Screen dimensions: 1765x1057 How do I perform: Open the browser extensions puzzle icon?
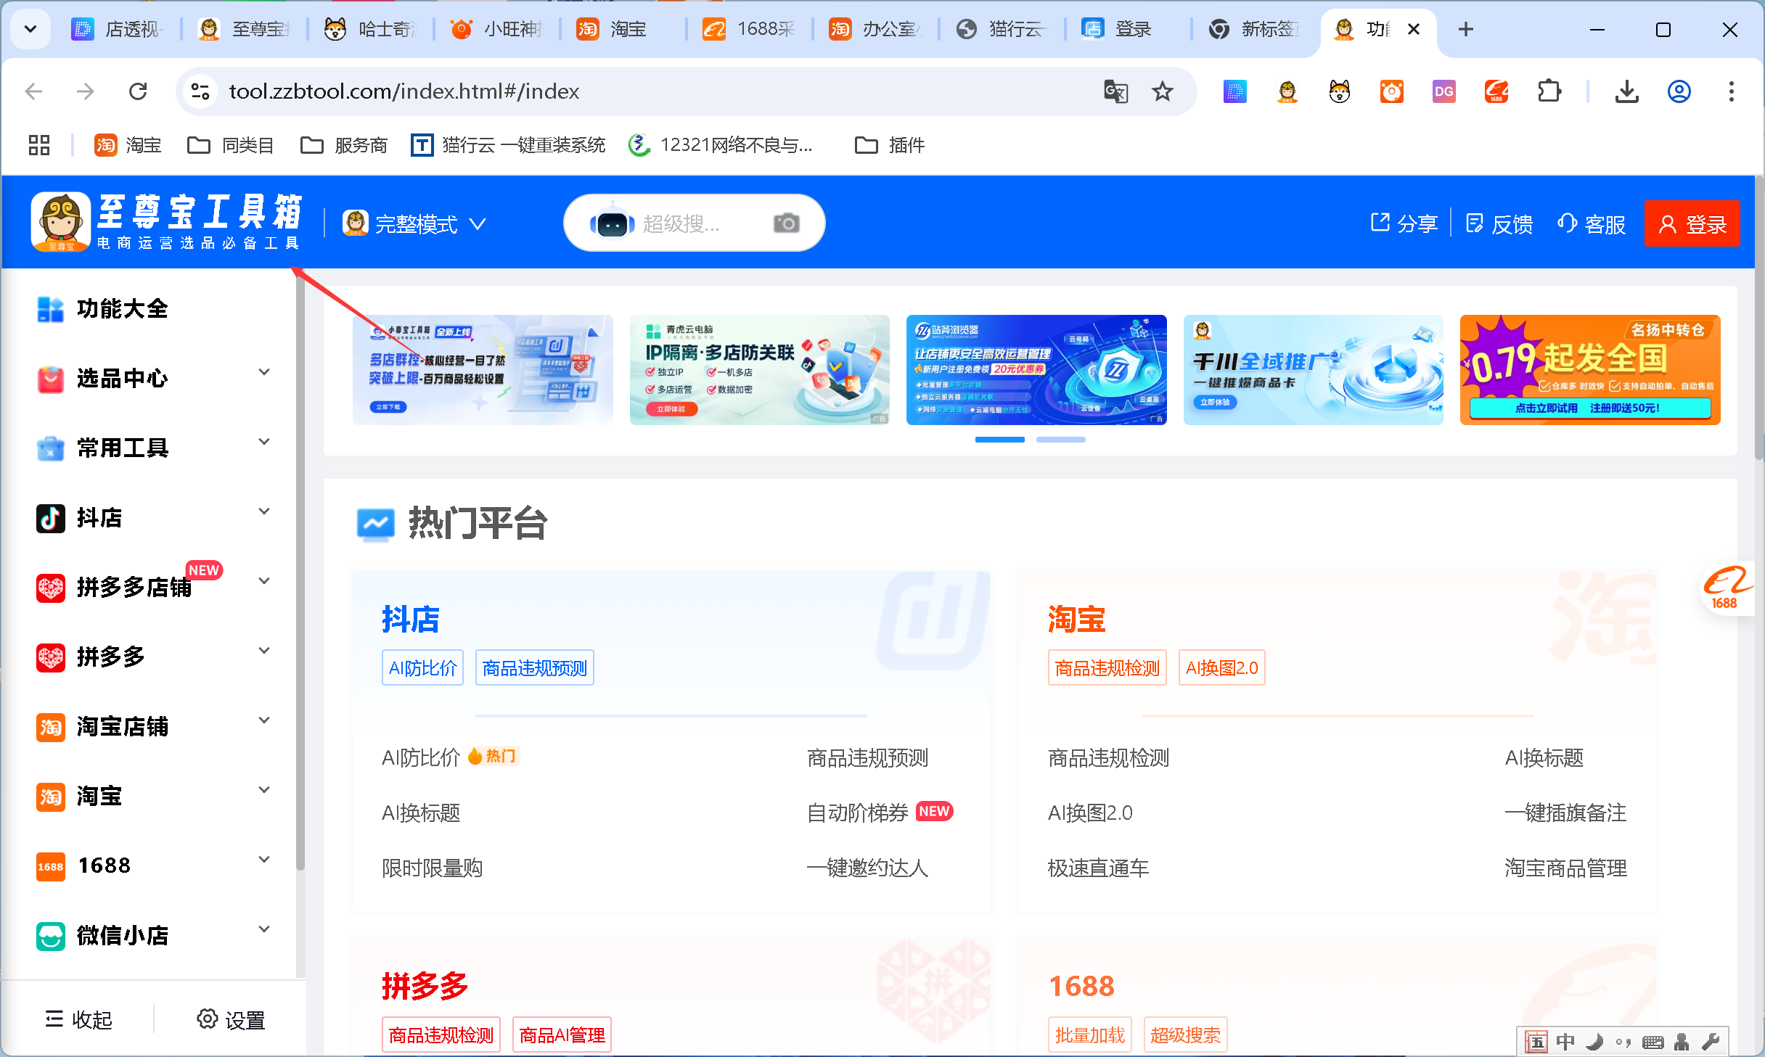click(1549, 91)
